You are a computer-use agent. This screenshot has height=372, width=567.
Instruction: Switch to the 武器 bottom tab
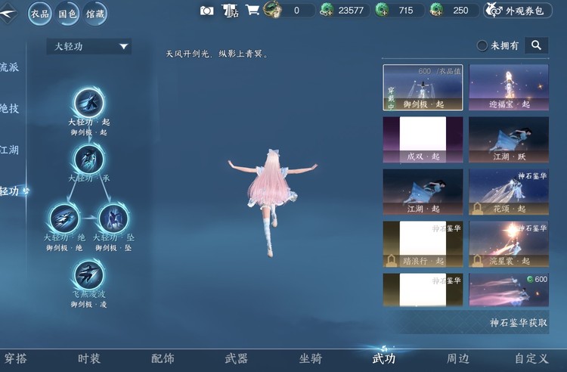tap(237, 358)
